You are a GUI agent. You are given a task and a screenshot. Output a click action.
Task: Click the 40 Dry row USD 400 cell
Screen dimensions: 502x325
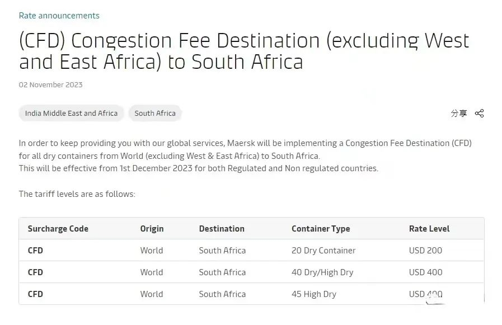coord(425,272)
